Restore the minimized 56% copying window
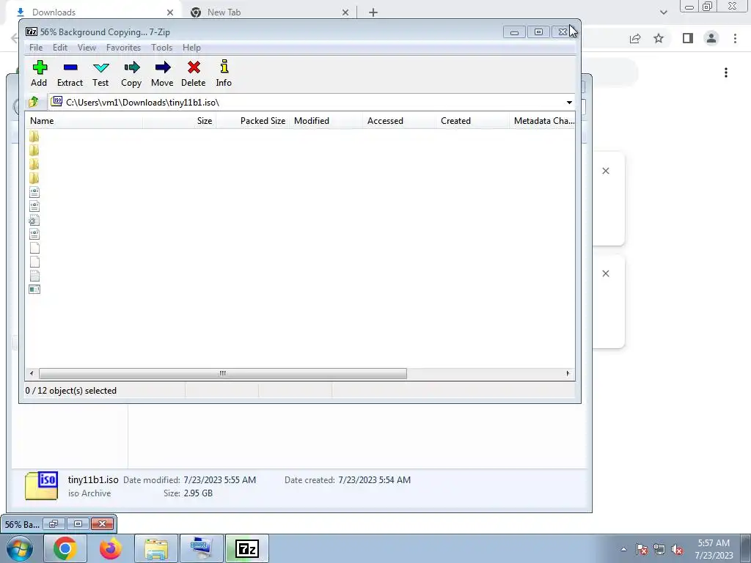751x563 pixels. coord(53,523)
